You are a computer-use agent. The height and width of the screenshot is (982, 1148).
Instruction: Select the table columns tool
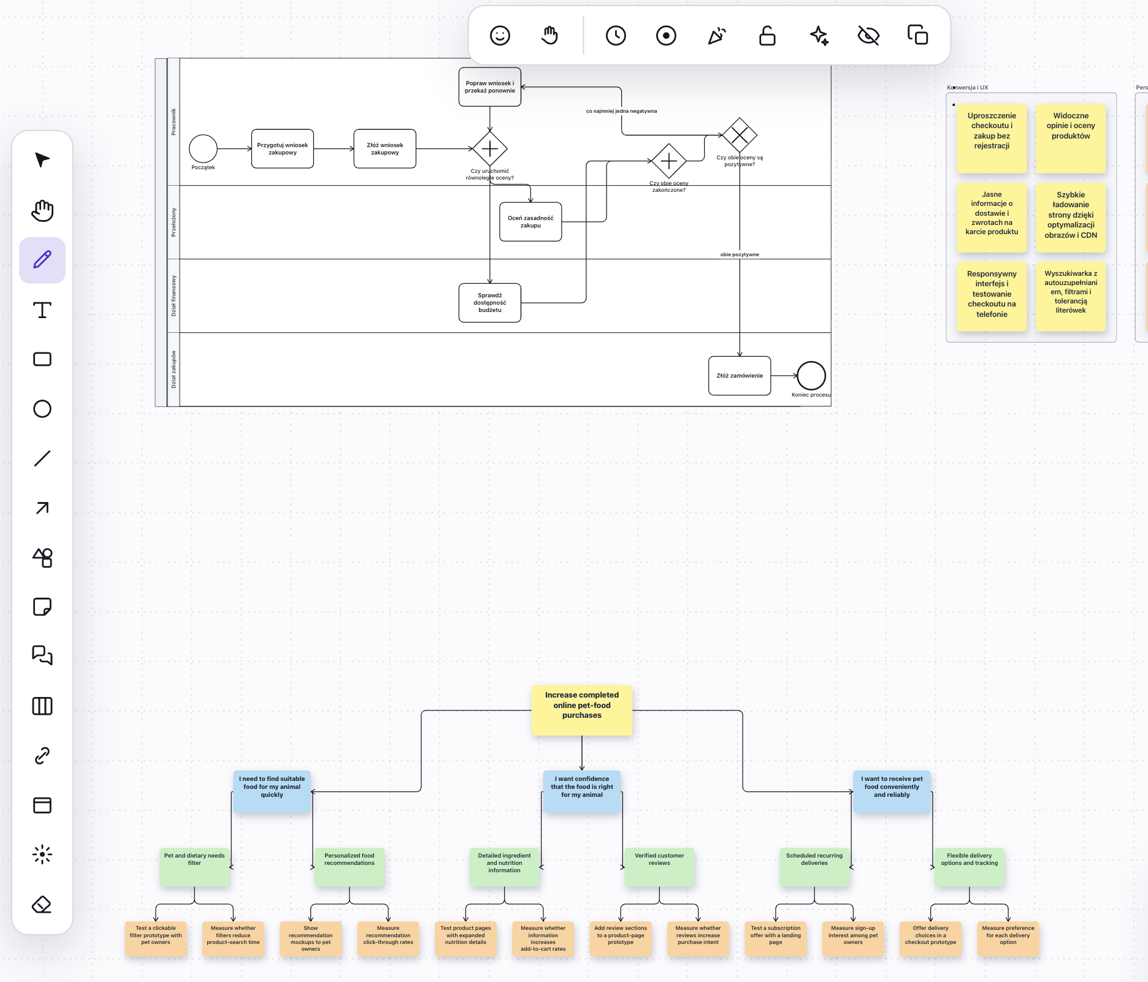tap(42, 706)
